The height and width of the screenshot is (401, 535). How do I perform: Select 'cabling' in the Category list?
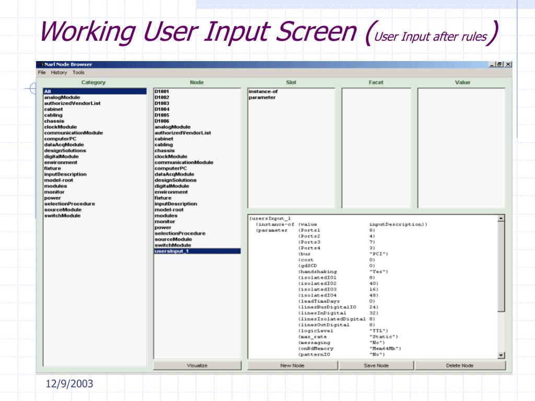click(53, 115)
